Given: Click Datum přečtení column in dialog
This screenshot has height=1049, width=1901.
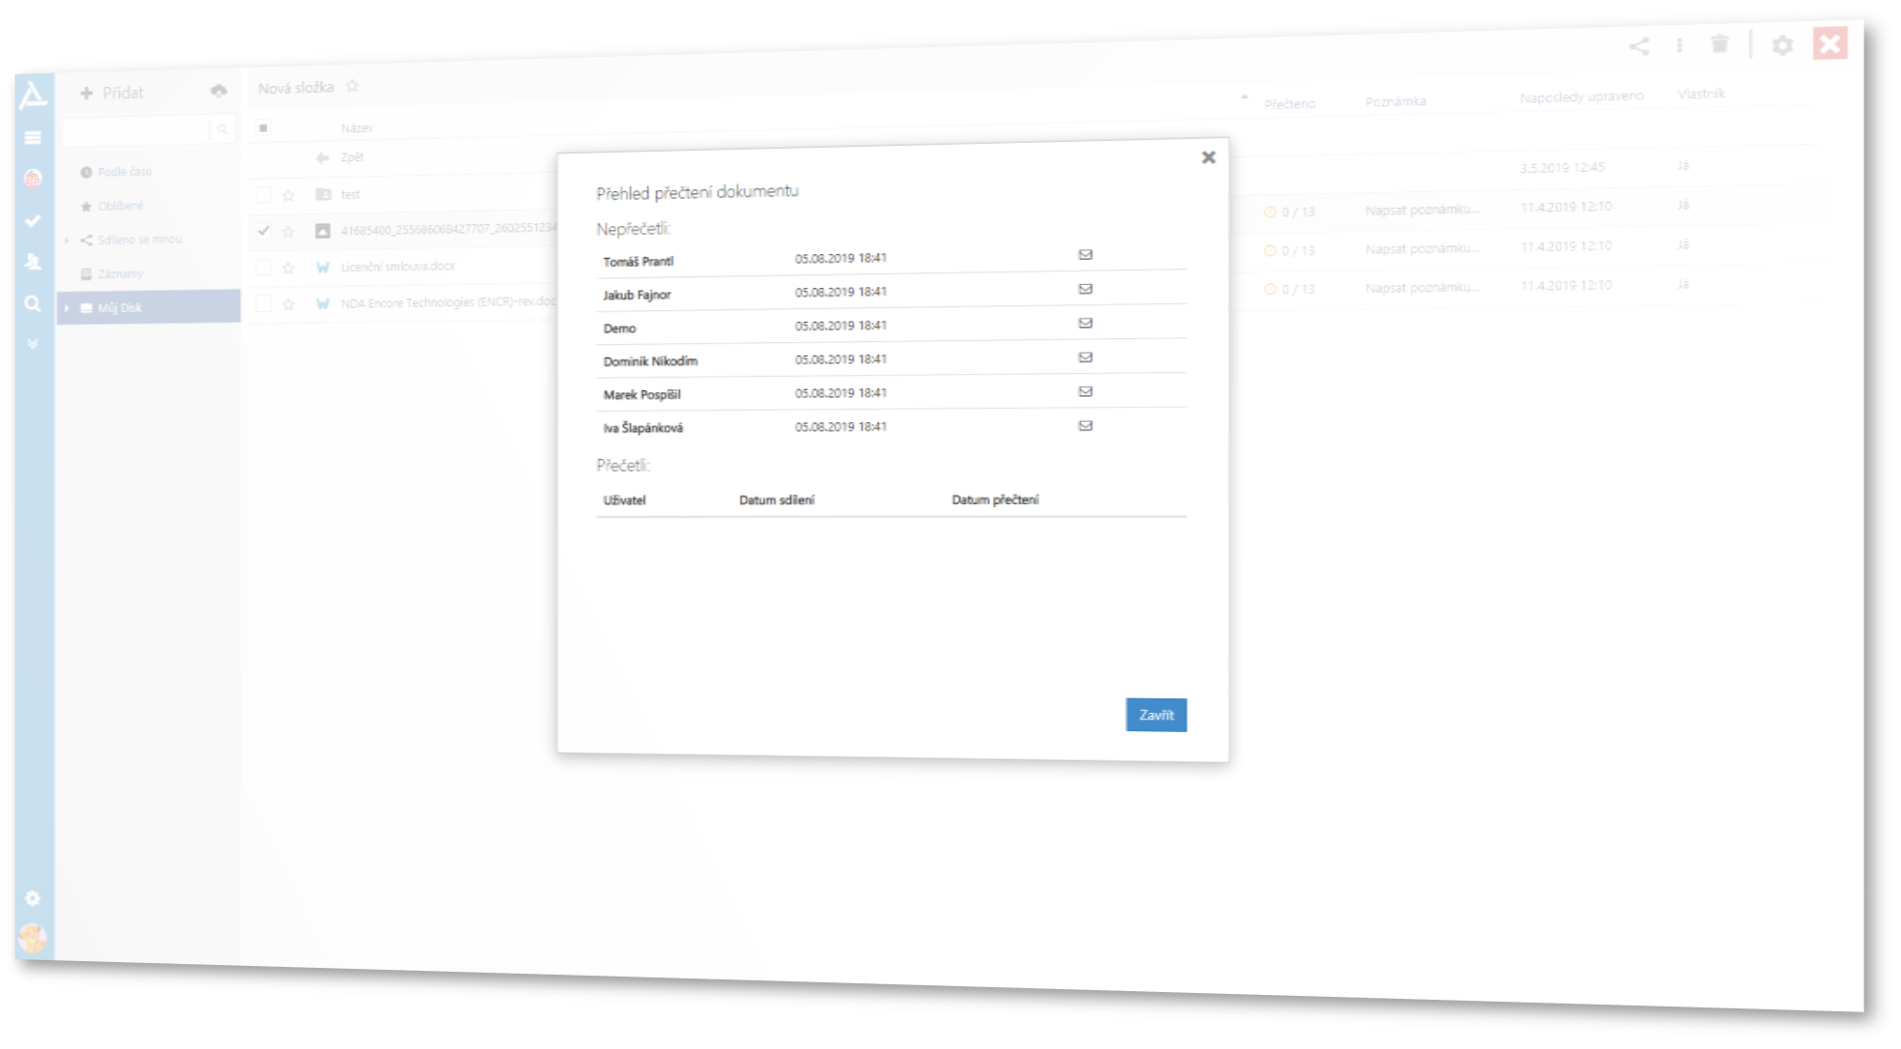Looking at the screenshot, I should click(995, 499).
